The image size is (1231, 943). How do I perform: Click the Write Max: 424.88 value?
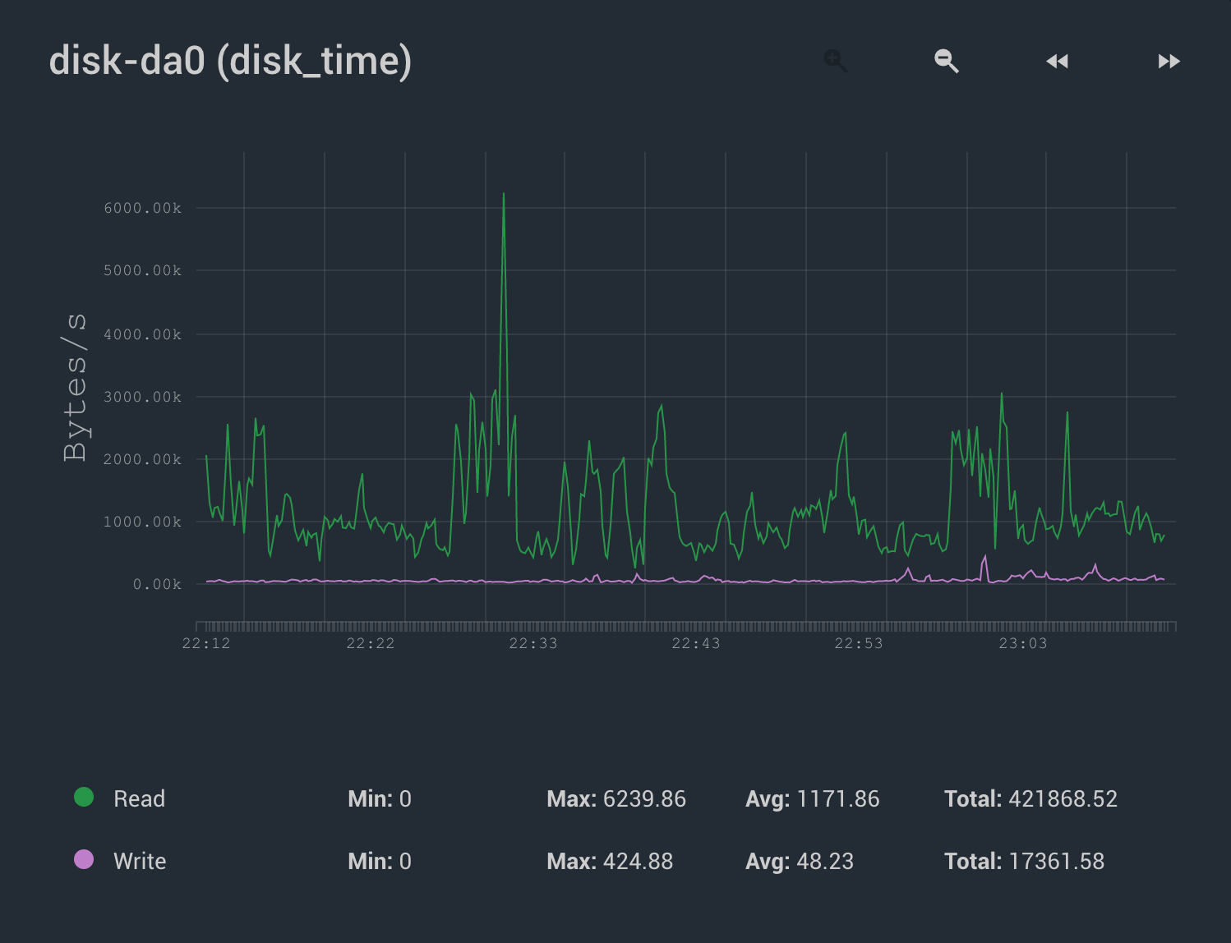(610, 861)
